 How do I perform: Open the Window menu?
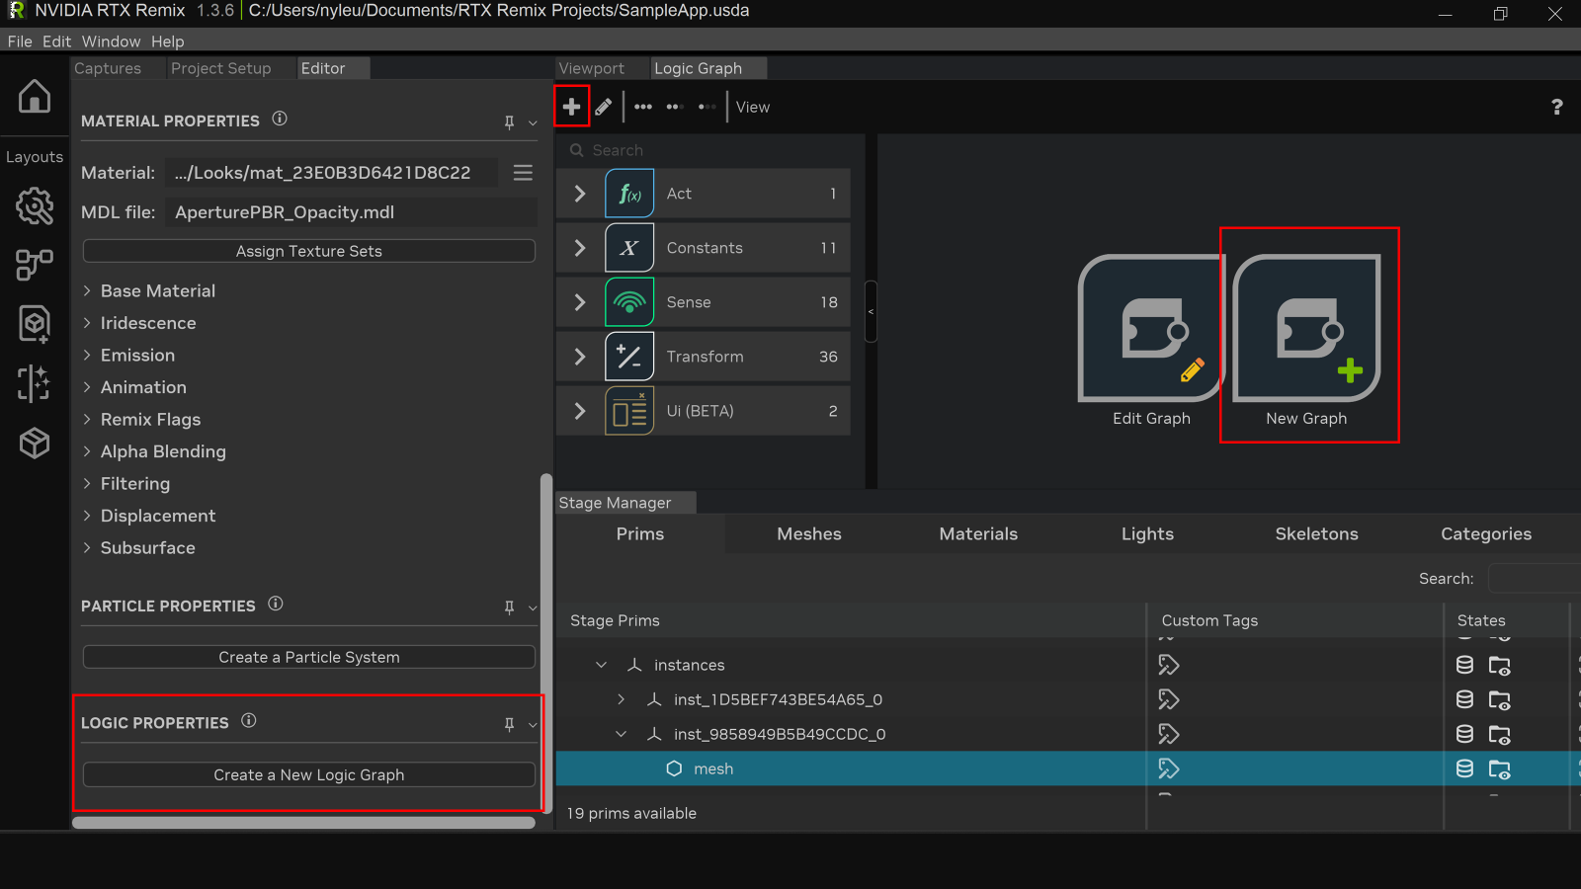(x=111, y=41)
